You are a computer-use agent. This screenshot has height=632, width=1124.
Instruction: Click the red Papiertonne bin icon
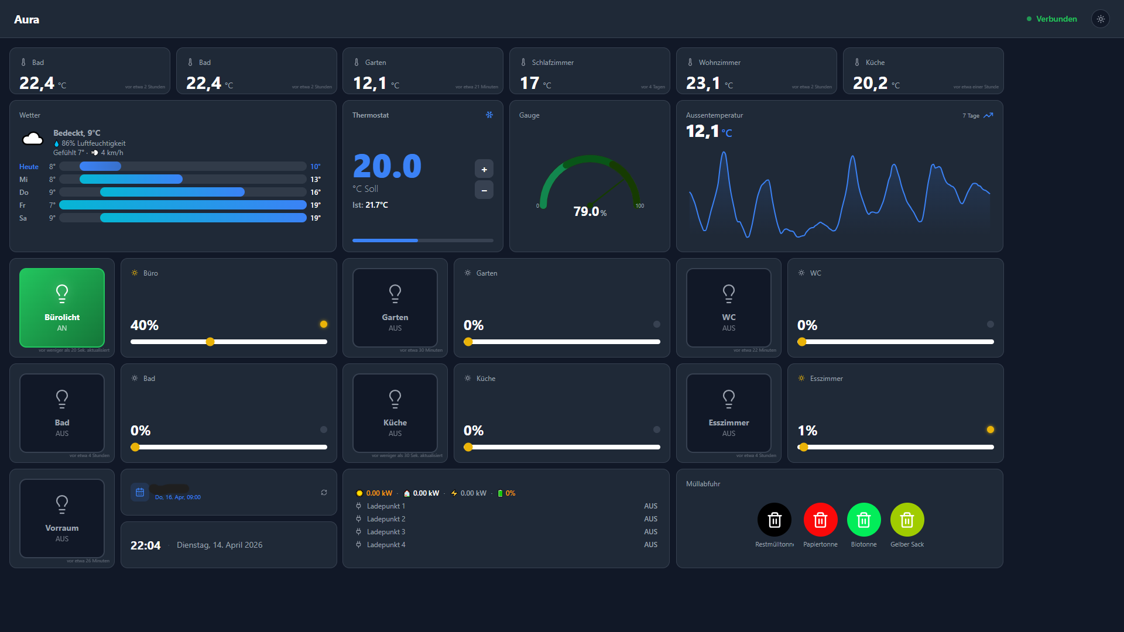(x=820, y=520)
